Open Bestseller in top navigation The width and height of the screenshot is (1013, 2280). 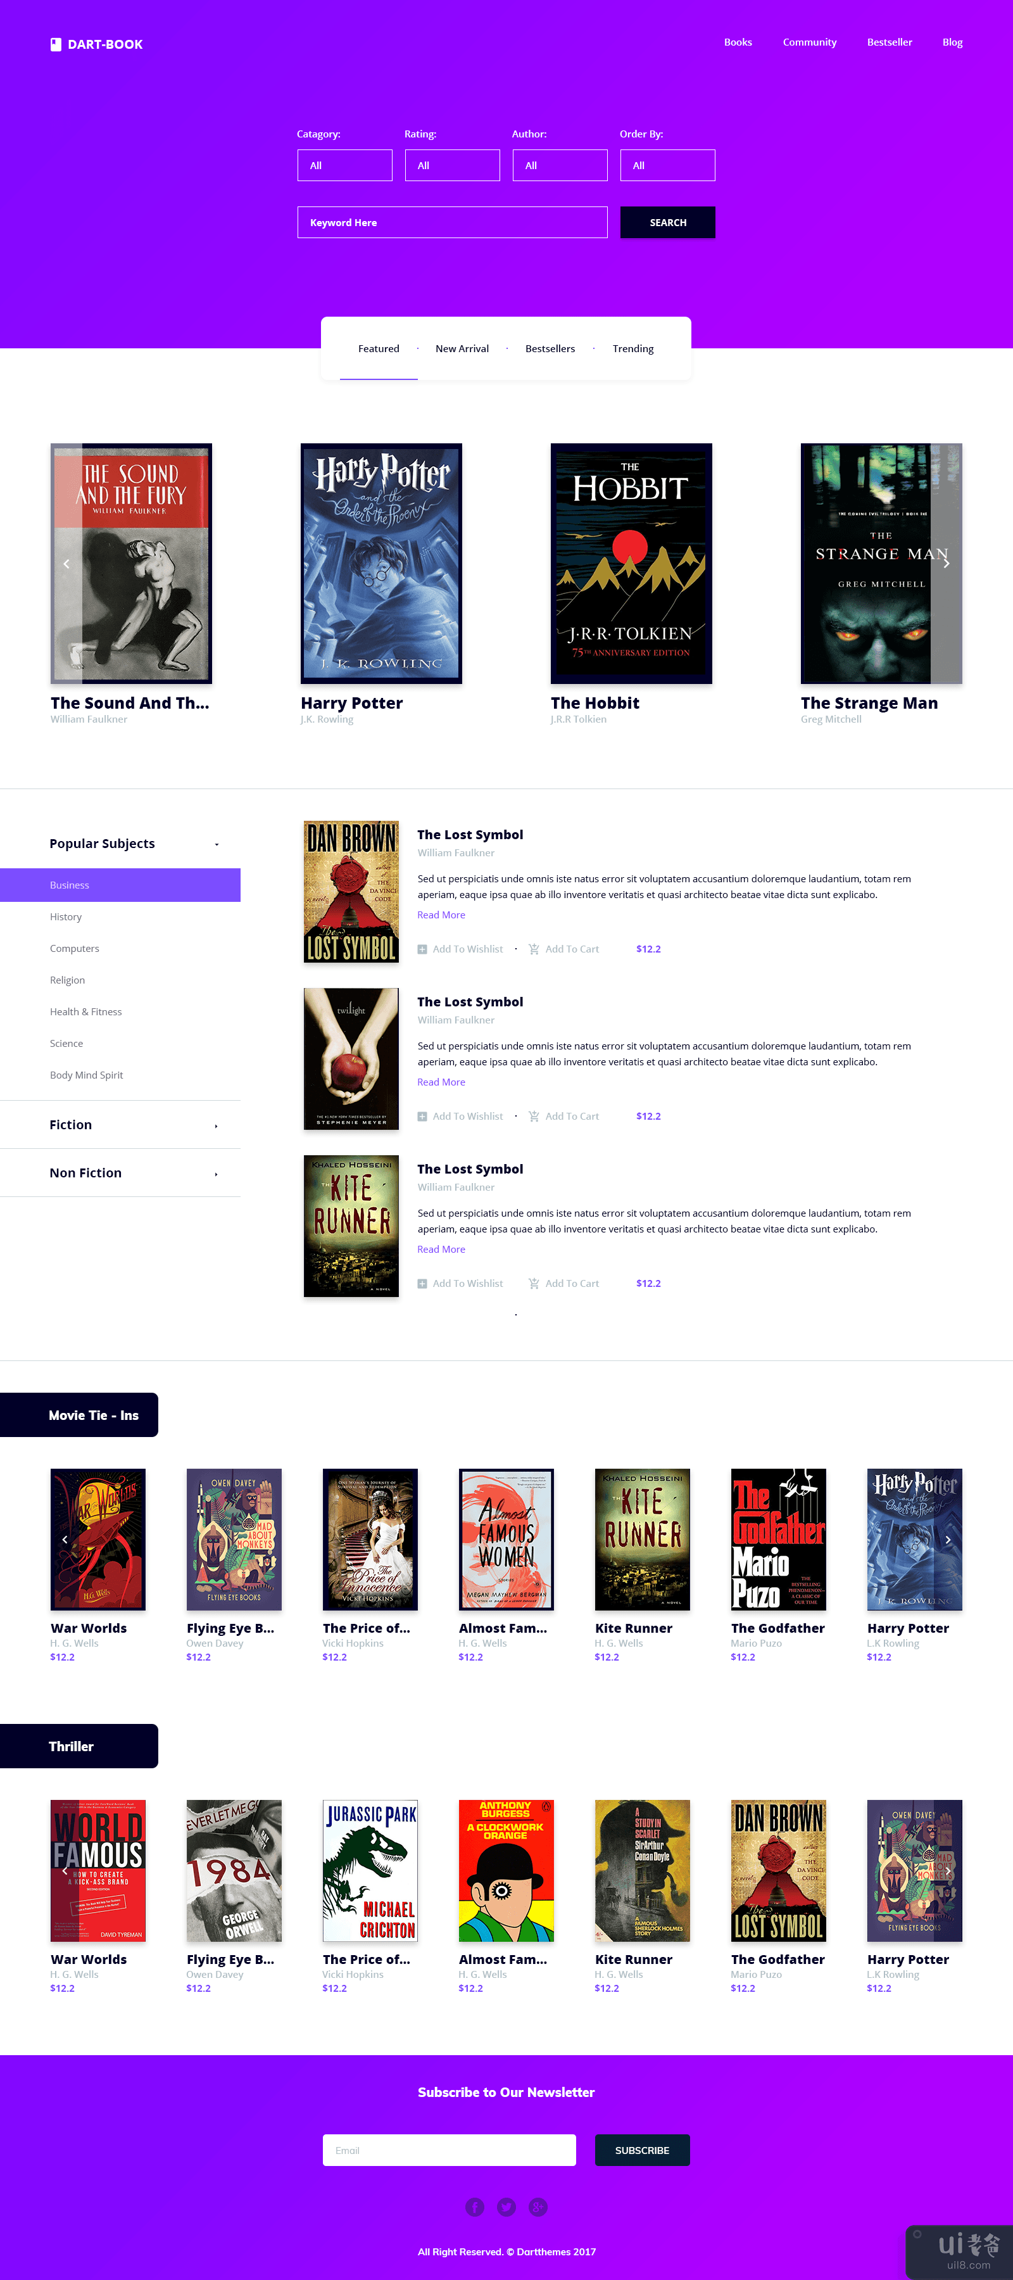(x=889, y=42)
